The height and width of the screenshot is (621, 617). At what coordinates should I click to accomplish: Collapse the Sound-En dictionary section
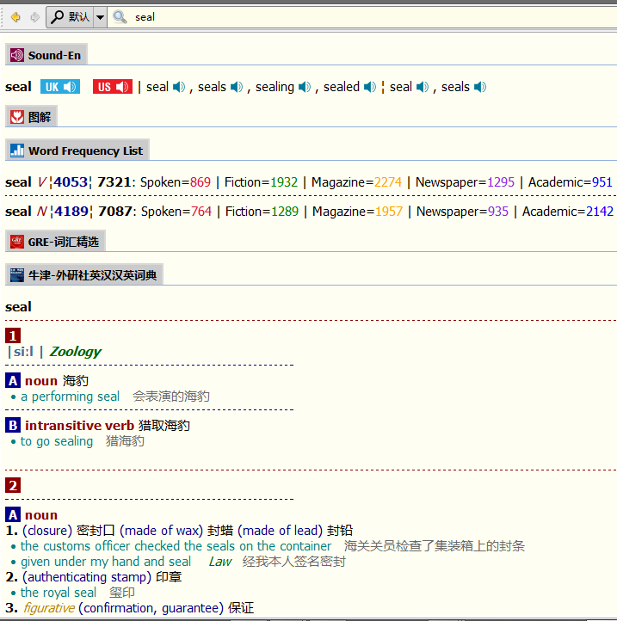point(46,55)
